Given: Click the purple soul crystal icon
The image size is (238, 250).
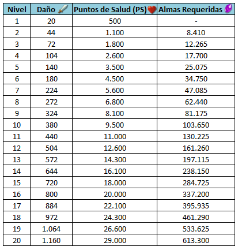Looking at the screenshot, I should 228,9.
